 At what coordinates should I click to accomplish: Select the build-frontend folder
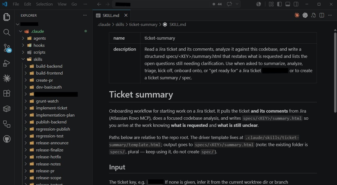click(49, 73)
